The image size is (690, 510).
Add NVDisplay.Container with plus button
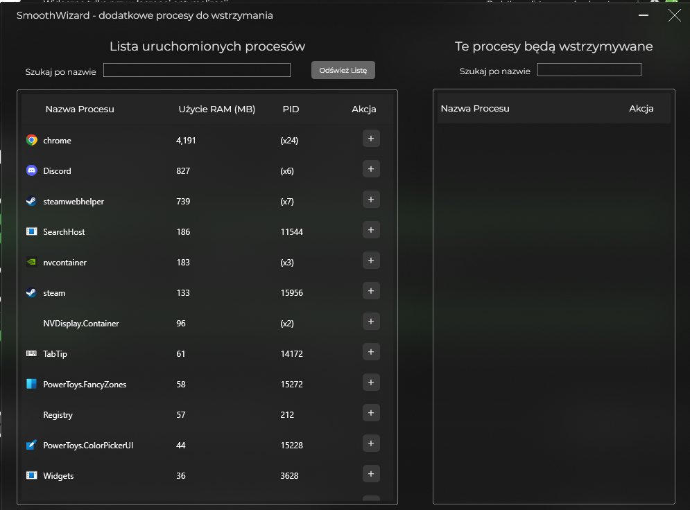[x=371, y=322]
